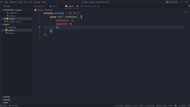Click the Copilot status icon
190x107 pixels.
point(175,106)
